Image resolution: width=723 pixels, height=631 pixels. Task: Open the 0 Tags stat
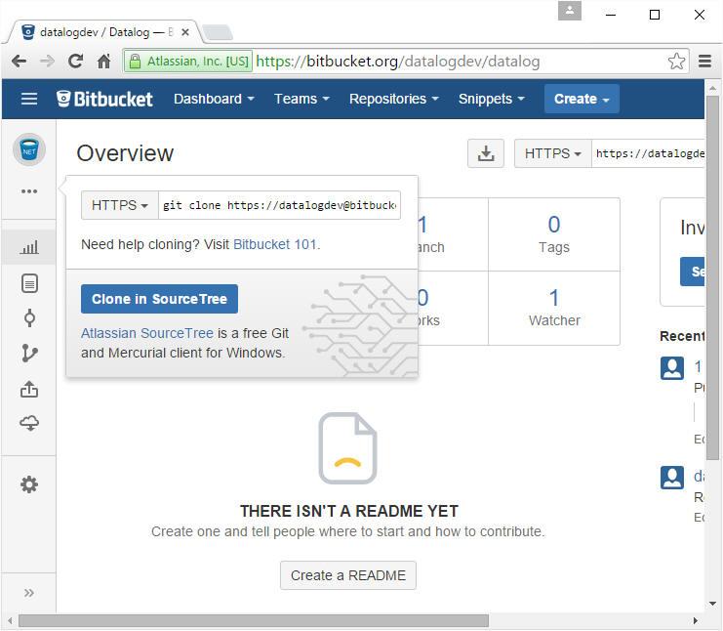coord(554,234)
